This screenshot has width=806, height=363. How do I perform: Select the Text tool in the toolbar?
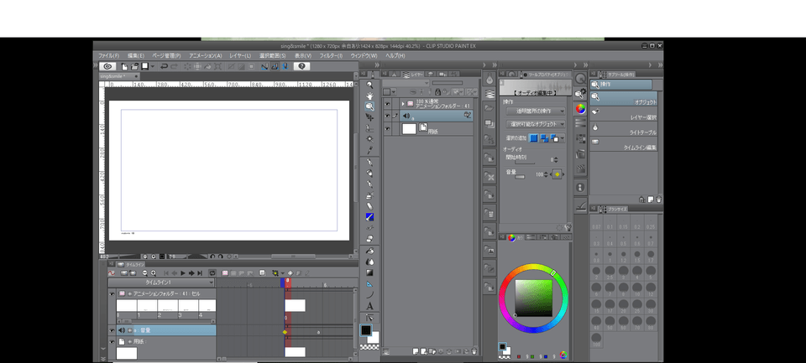(369, 306)
